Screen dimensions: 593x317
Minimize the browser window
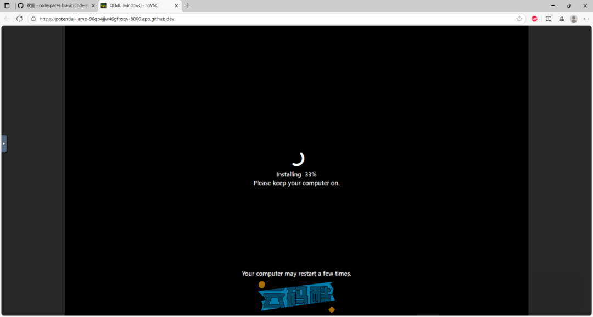pos(553,5)
